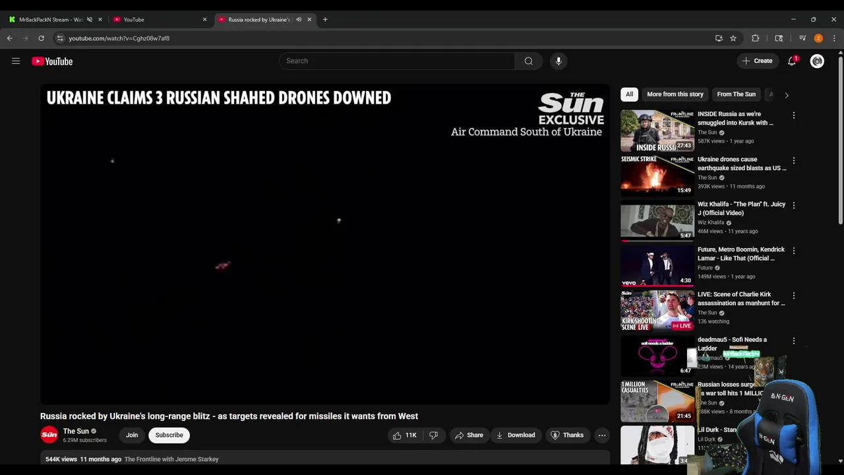Image resolution: width=844 pixels, height=475 pixels.
Task: Click '6.29M subscribers' text
Action: pos(84,441)
